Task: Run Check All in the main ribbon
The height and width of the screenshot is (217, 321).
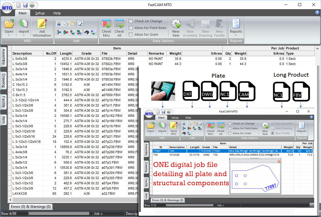Action: tap(119, 28)
